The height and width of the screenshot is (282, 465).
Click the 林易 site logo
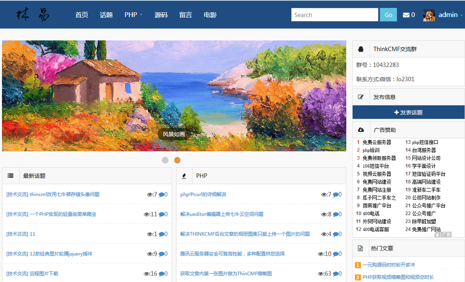click(x=33, y=15)
